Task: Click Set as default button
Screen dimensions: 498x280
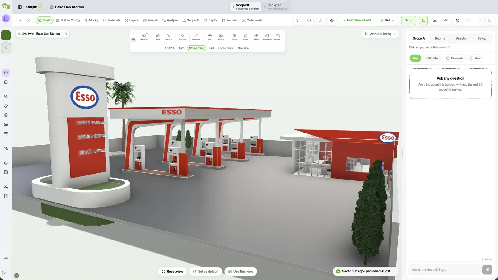Action: (x=206, y=271)
